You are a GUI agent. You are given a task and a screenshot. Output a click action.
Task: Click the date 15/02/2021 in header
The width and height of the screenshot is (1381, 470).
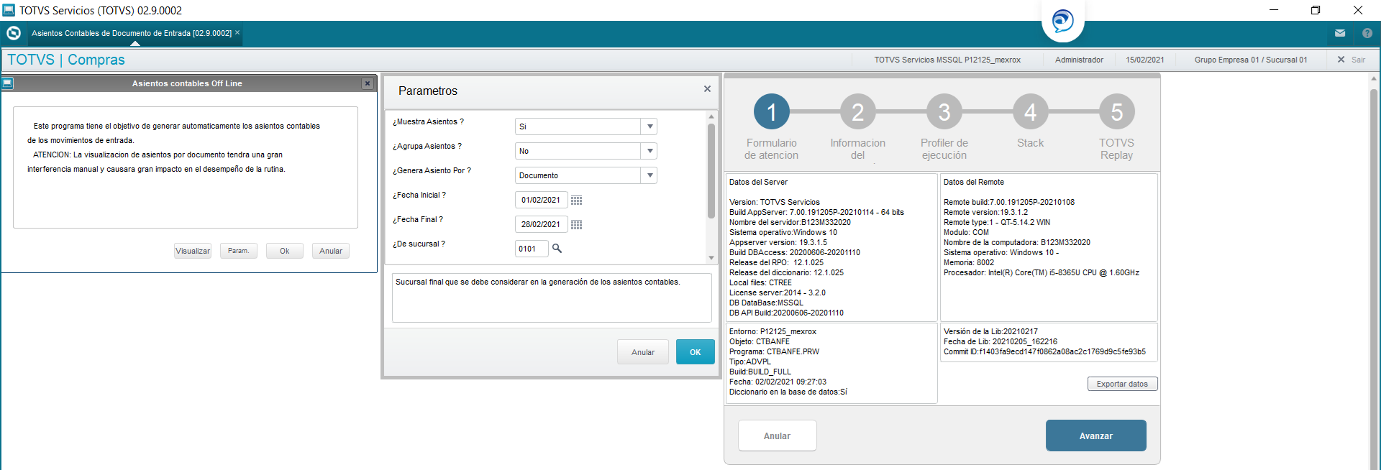[x=1145, y=60]
